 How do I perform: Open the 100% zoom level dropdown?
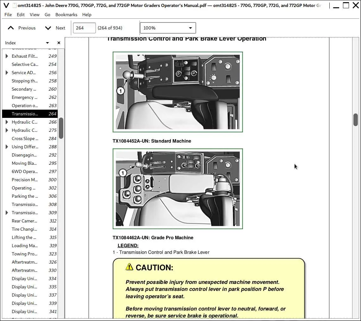[x=168, y=28]
